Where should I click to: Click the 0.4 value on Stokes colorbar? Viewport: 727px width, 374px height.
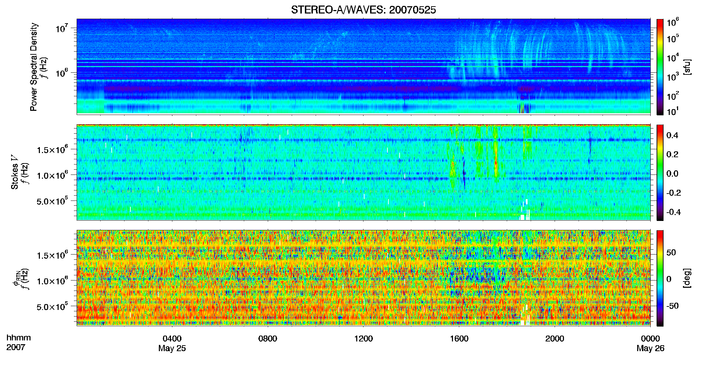(672, 135)
